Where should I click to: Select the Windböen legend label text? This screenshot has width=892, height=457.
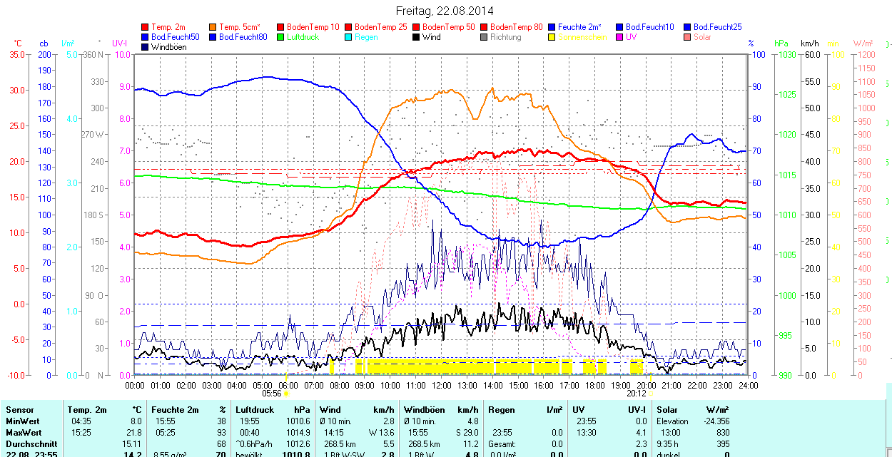[168, 47]
